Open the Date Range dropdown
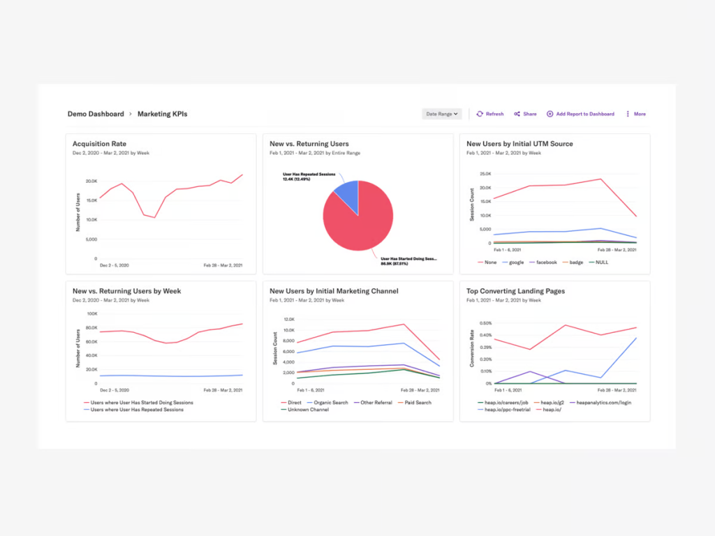 coord(441,114)
